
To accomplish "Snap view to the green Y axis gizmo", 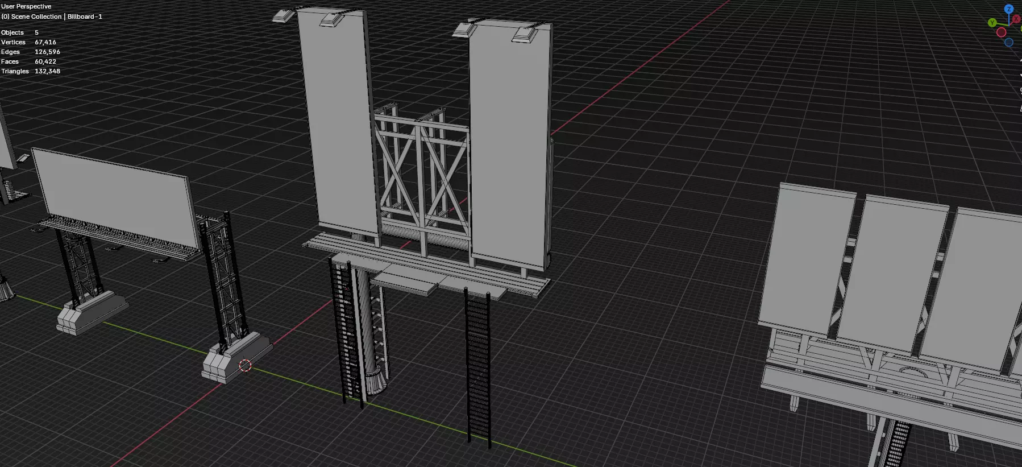I will point(992,23).
